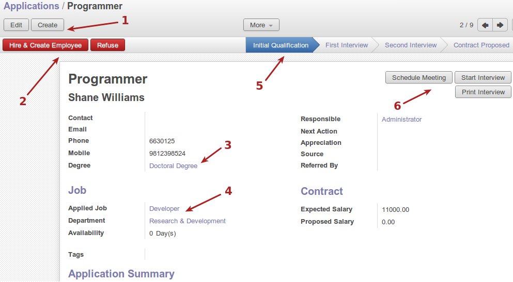The image size is (513, 282).
Task: Select the Initial Qualification stage
Action: pyautogui.click(x=281, y=45)
